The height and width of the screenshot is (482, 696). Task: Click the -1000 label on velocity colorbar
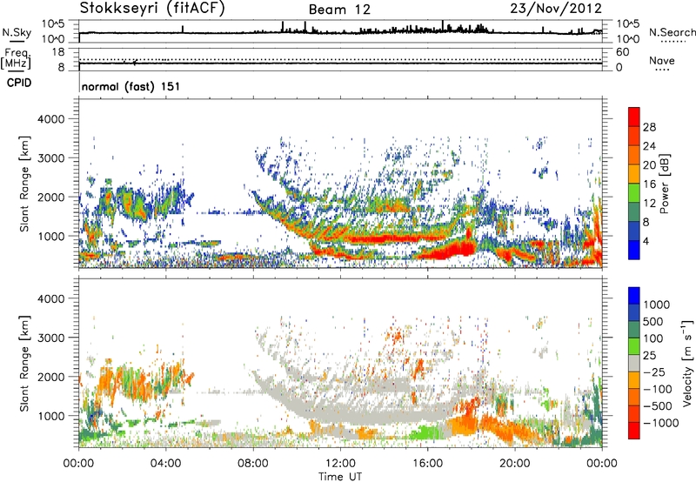(661, 423)
